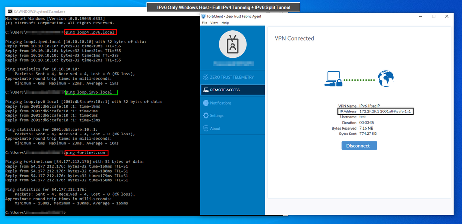Screen dimensions: 462x224
Task: Open Settings in FortiClient sidebar
Action: (x=232, y=116)
